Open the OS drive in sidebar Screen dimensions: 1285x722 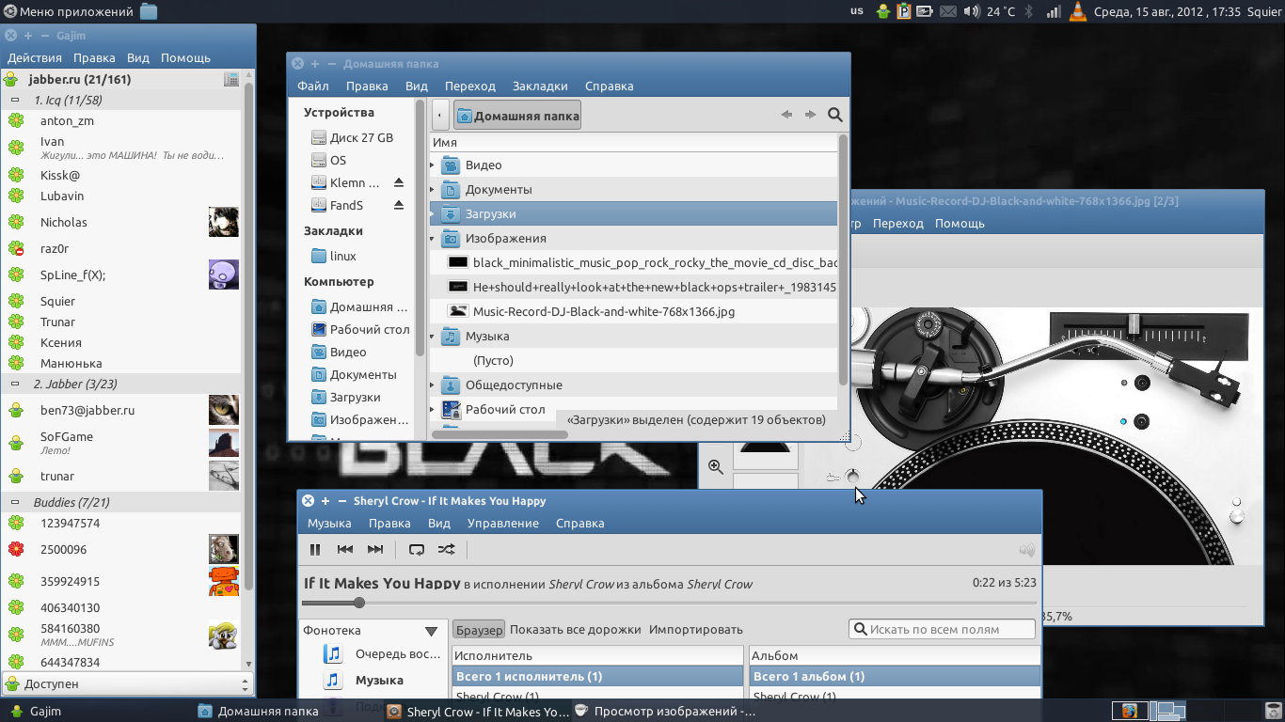[x=328, y=161]
